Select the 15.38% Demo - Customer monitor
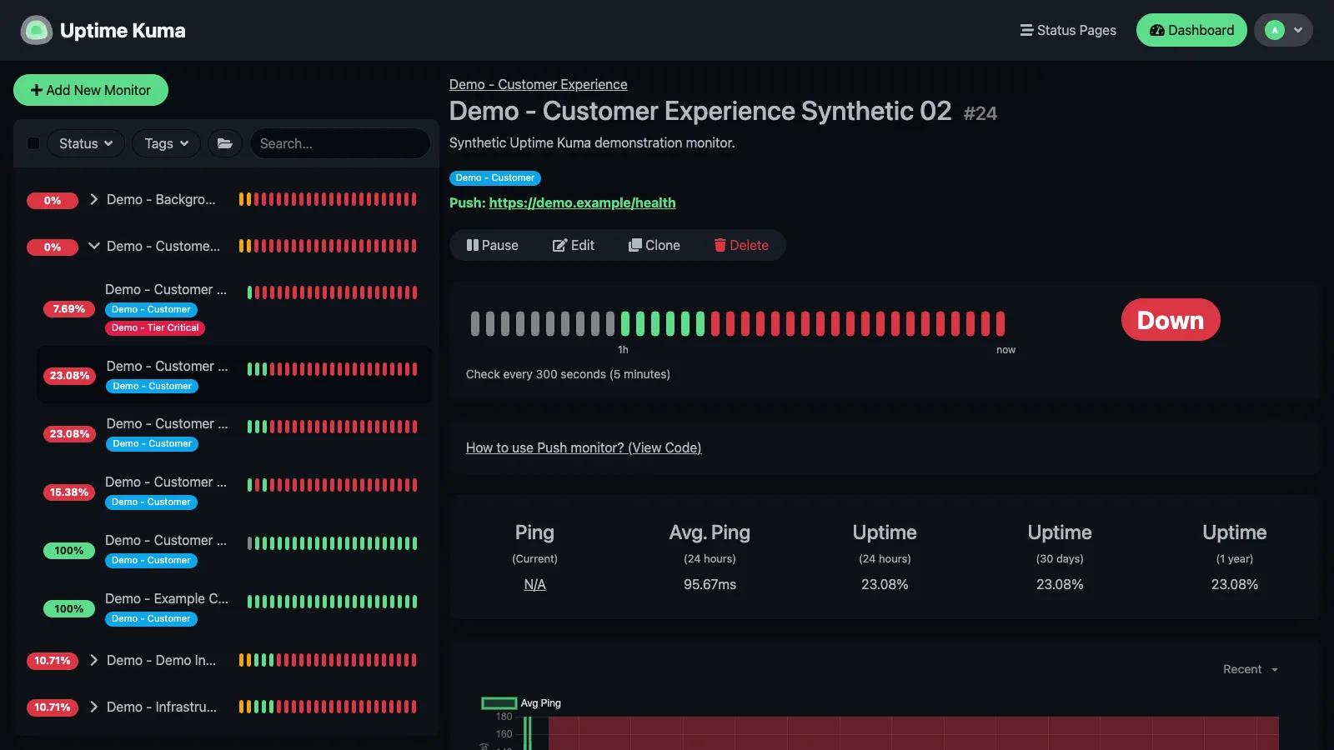The width and height of the screenshot is (1334, 750). (234, 491)
